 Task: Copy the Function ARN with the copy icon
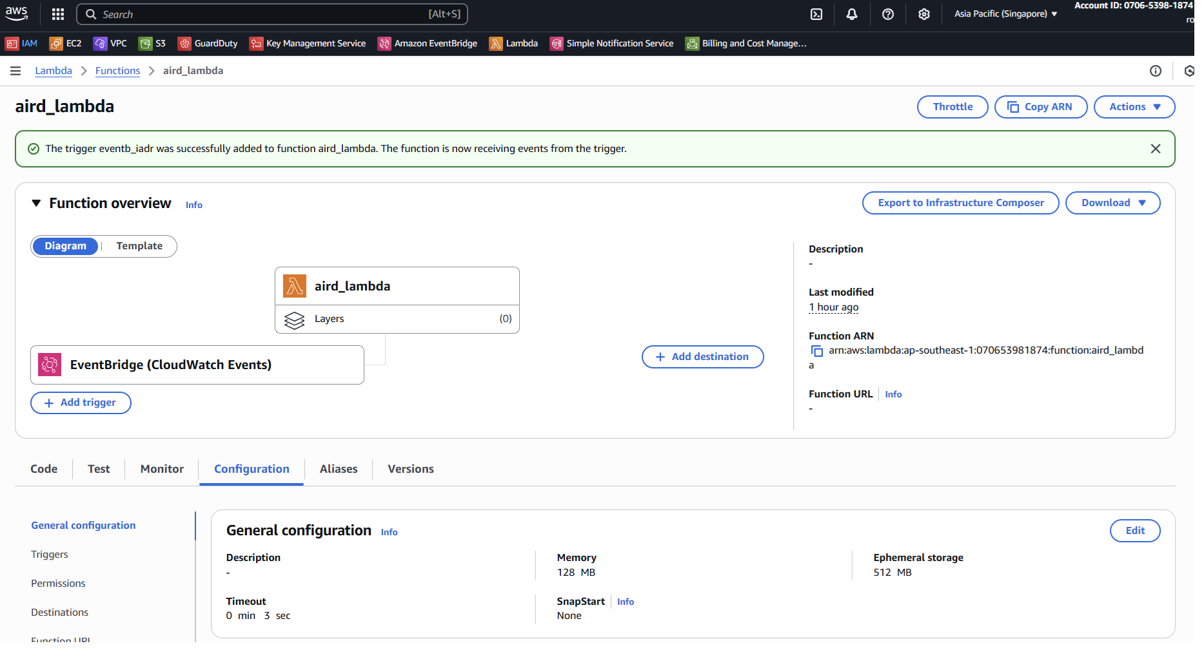[x=816, y=351]
